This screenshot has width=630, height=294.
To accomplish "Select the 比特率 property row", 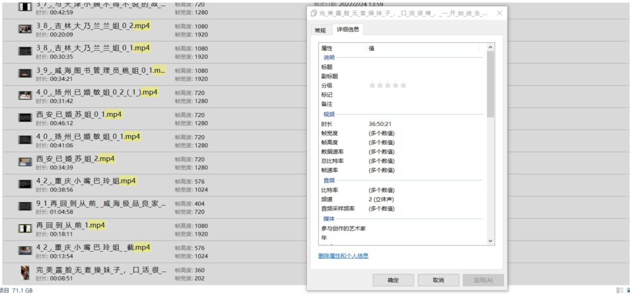I will pos(402,190).
